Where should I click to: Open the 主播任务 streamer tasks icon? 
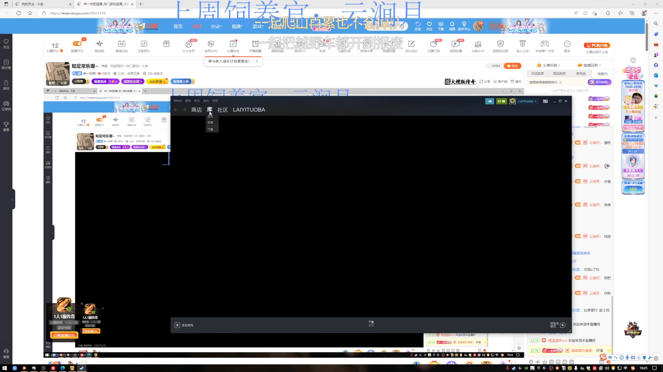(x=233, y=46)
